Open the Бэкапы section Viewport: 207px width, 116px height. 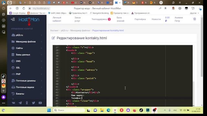(20, 94)
